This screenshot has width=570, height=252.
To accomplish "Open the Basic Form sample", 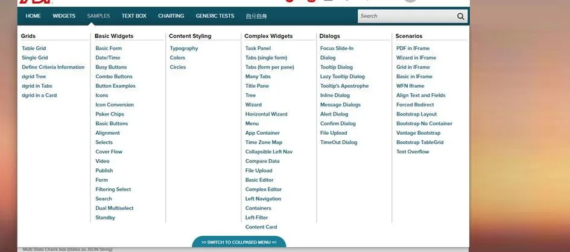I will tap(109, 48).
